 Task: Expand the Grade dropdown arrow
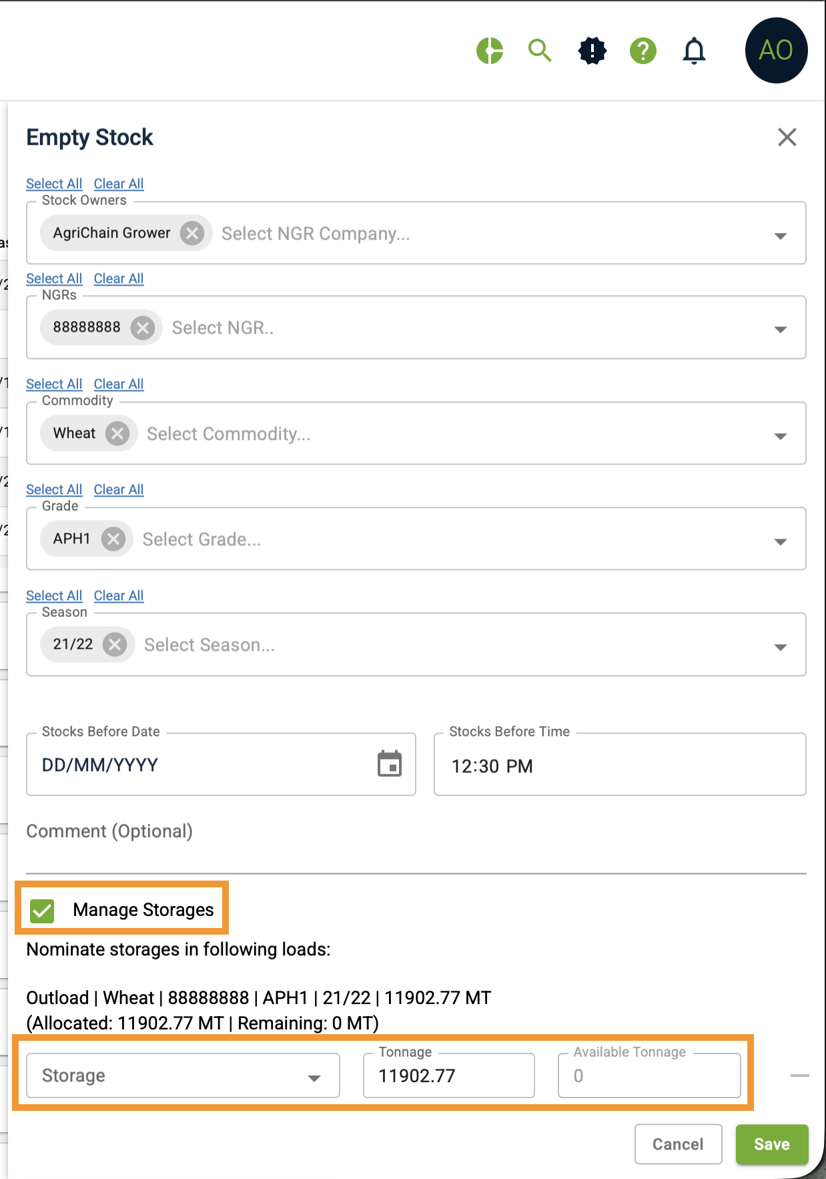coord(780,541)
